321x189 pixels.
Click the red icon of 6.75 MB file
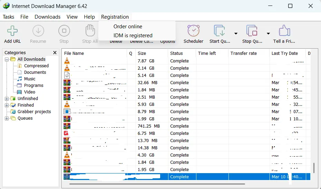(x=66, y=133)
